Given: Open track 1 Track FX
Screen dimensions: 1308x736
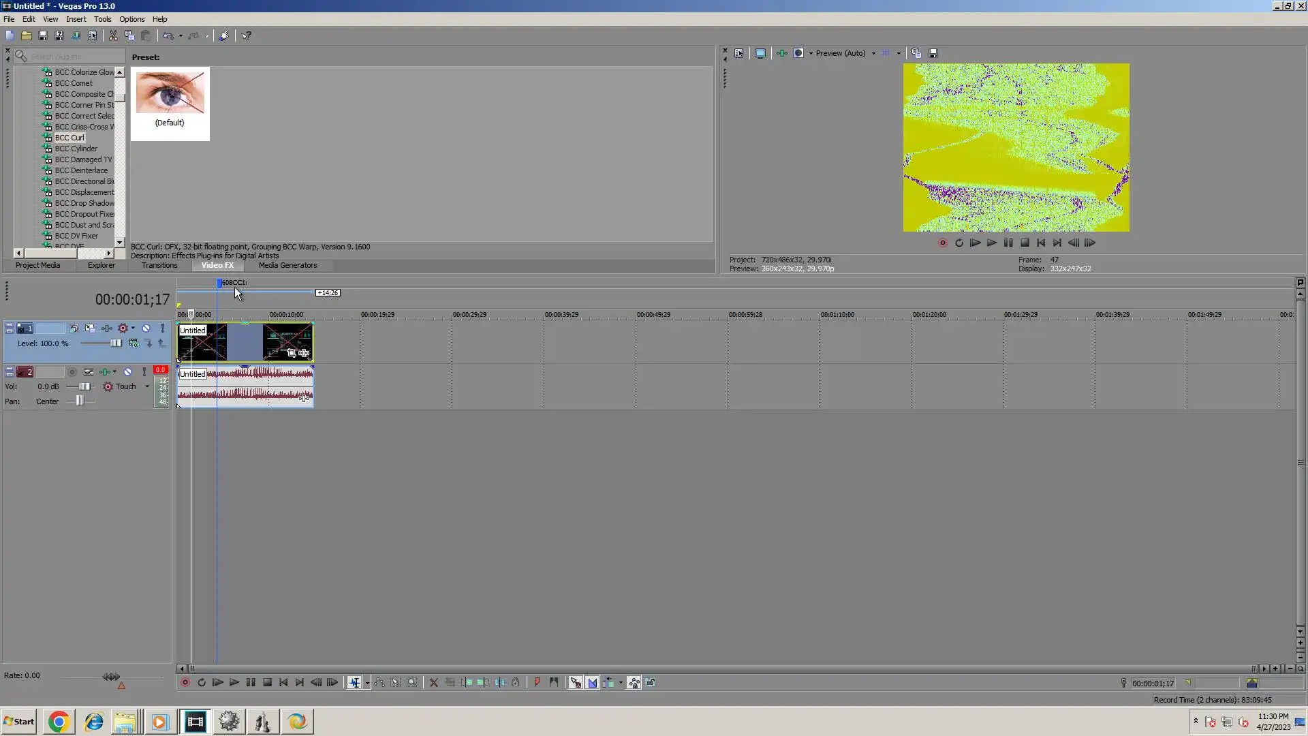Looking at the screenshot, I should click(x=107, y=328).
